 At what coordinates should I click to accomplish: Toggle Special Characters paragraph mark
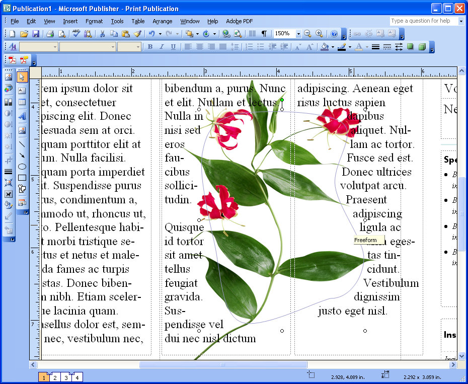[x=264, y=34]
